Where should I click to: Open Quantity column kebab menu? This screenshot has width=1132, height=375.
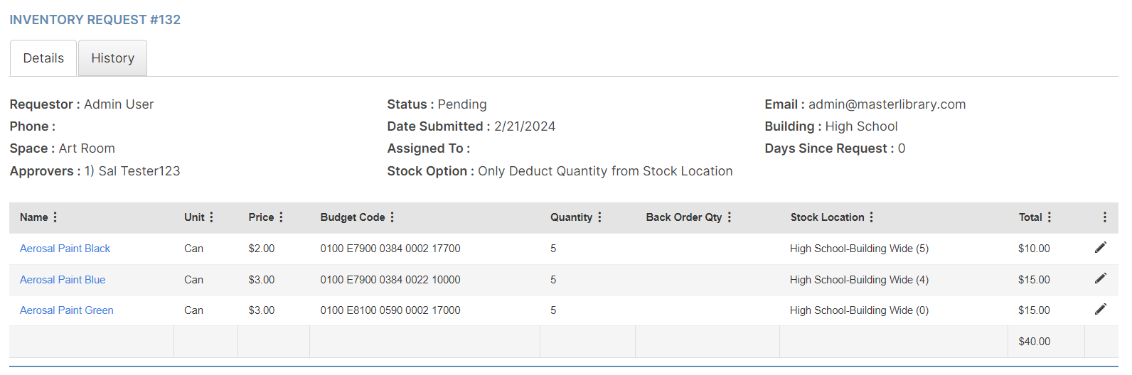point(599,217)
